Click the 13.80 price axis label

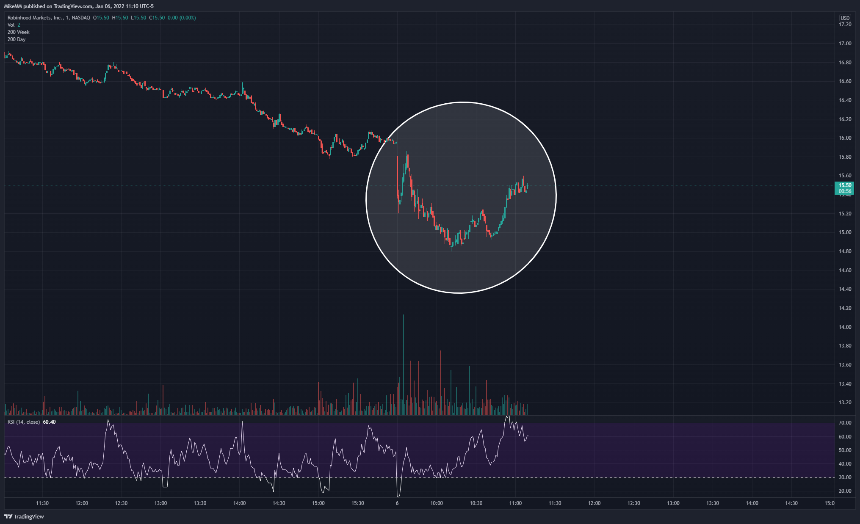(x=845, y=346)
